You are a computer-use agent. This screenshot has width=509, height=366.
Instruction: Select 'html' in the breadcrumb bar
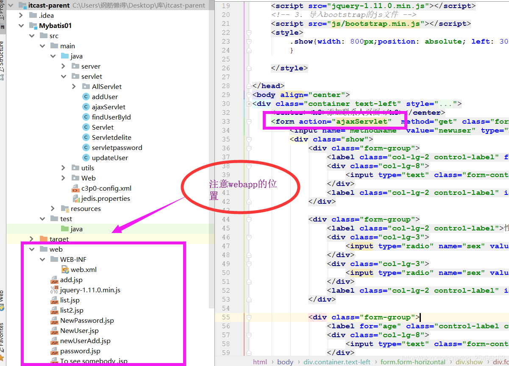[260, 362]
